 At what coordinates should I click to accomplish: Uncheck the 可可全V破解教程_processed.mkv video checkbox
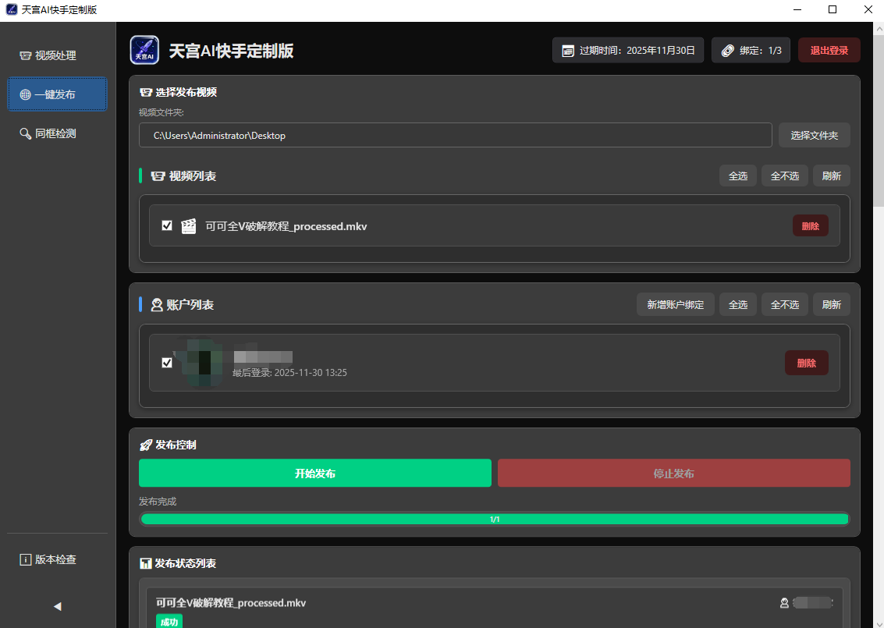click(x=167, y=225)
